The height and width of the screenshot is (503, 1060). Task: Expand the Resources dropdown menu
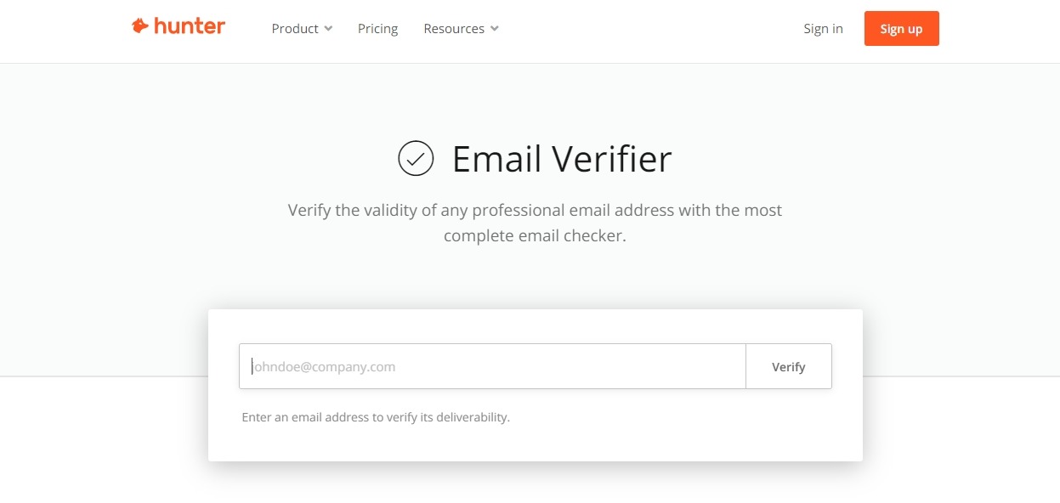tap(461, 29)
